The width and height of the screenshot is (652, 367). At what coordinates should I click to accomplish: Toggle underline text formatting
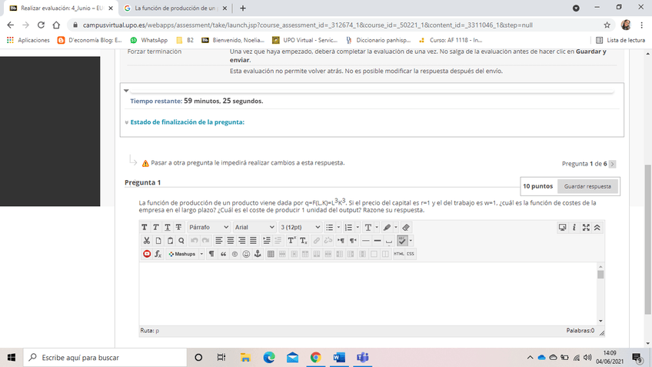168,228
